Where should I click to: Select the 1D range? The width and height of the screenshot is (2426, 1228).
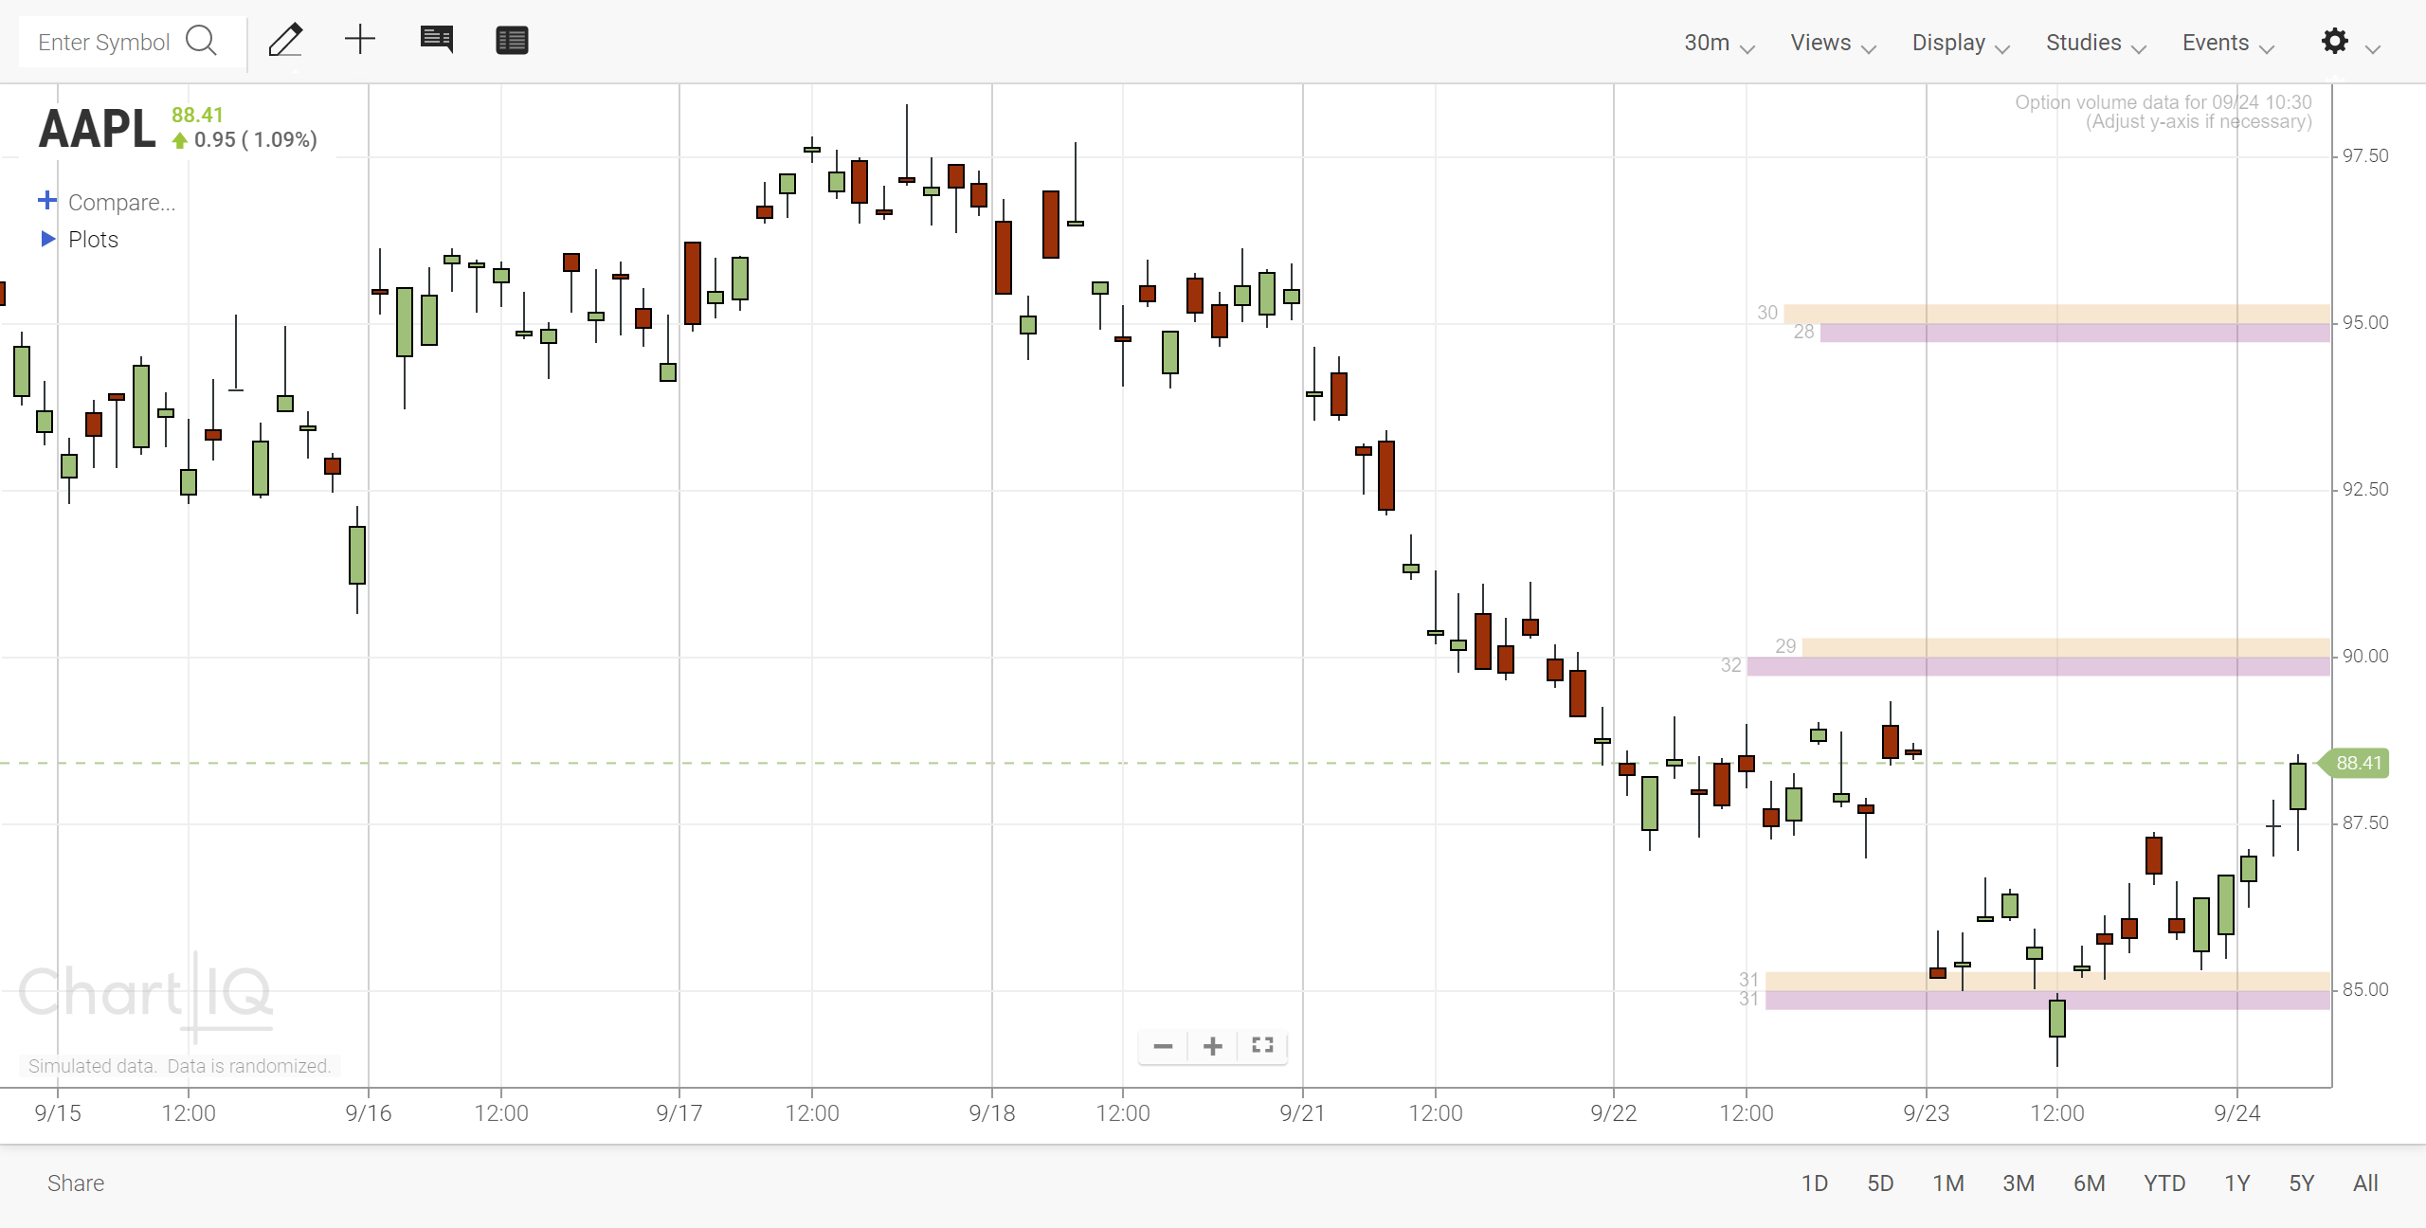1815,1183
